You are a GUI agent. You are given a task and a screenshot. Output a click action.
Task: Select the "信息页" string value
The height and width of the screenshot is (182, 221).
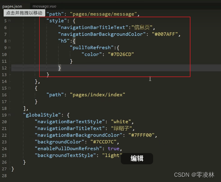[x=142, y=27]
